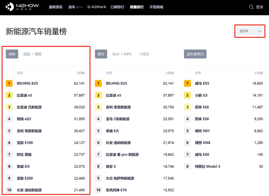The height and width of the screenshot is (196, 269).
Task: Switch to the 小型车 tab
Action: click(144, 54)
